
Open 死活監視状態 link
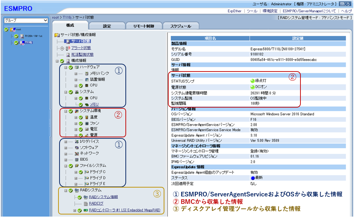[x=82, y=54]
